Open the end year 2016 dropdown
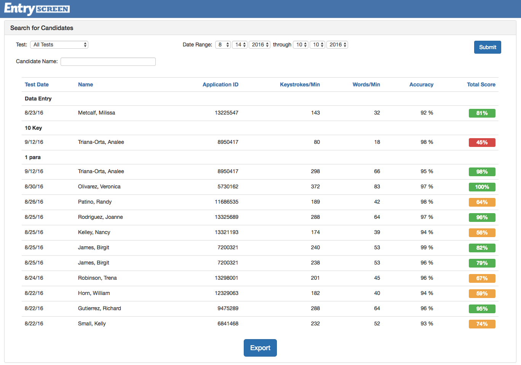 click(337, 45)
